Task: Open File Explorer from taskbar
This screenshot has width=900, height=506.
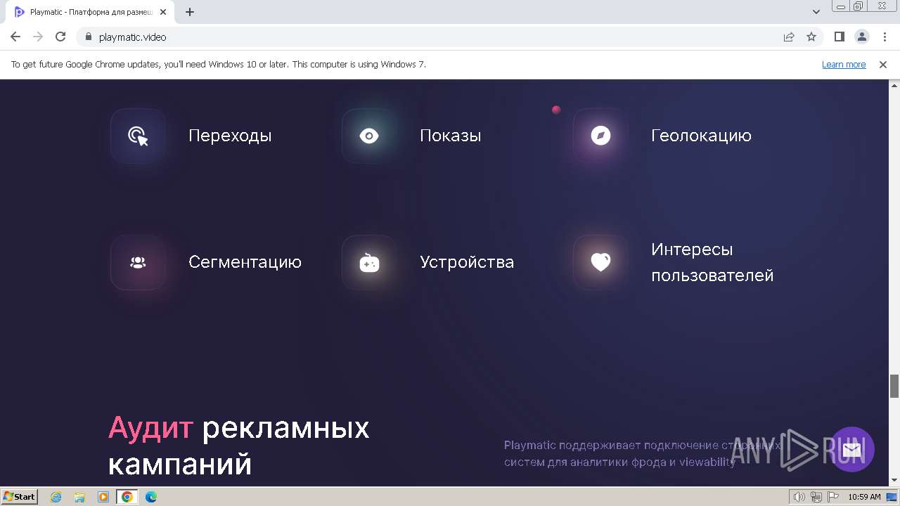Action: (x=79, y=497)
